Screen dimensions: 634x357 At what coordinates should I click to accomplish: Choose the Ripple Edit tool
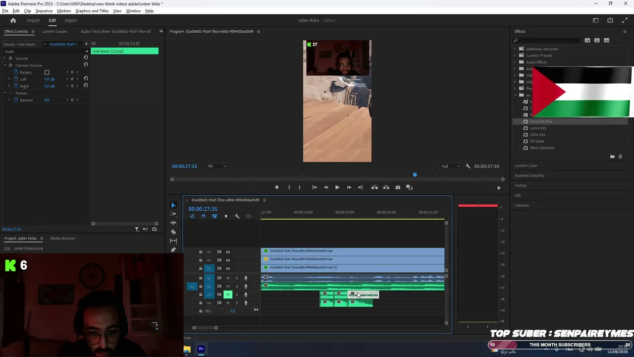pos(173,223)
